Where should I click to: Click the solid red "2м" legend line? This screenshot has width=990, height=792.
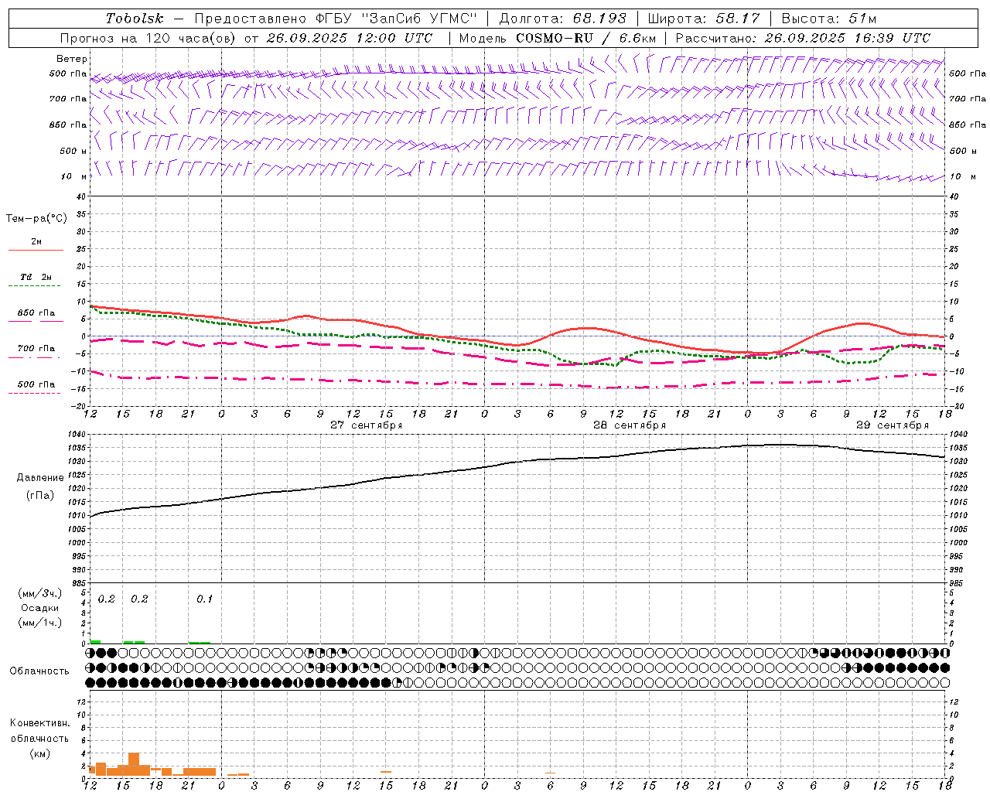(36, 250)
